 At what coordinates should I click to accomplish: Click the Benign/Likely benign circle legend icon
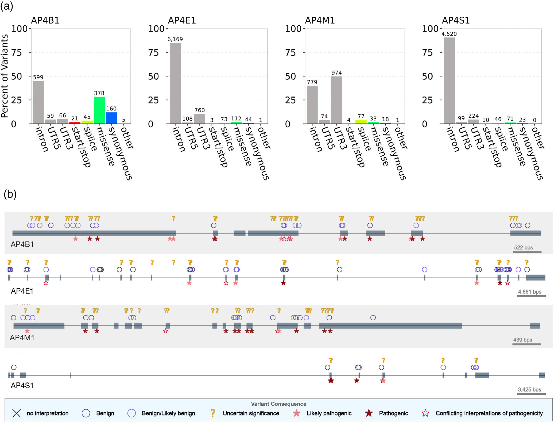pos(131,413)
